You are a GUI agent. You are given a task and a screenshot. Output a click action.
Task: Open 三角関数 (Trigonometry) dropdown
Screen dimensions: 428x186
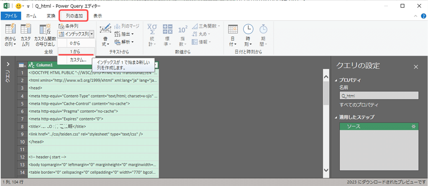click(206, 26)
